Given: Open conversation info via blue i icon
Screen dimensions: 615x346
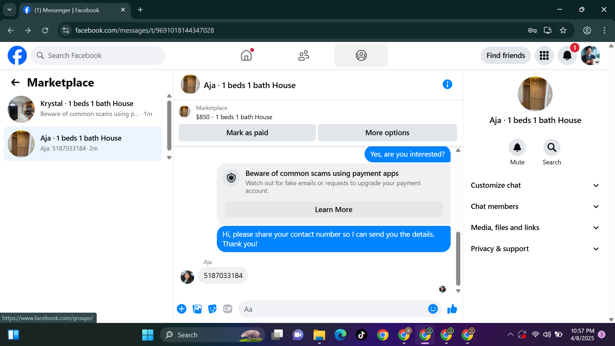Looking at the screenshot, I should click(447, 85).
